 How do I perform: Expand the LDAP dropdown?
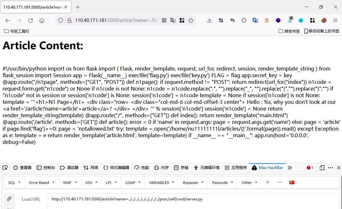click(133, 183)
